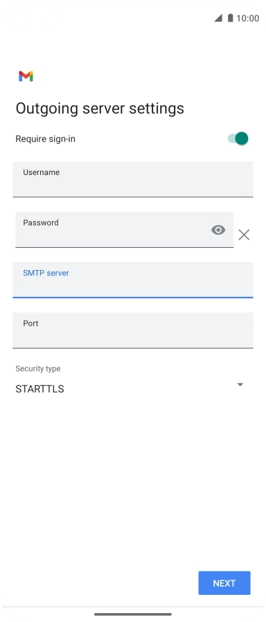The height and width of the screenshot is (622, 266).
Task: Tap the bottom home gesture bar
Action: (x=133, y=614)
